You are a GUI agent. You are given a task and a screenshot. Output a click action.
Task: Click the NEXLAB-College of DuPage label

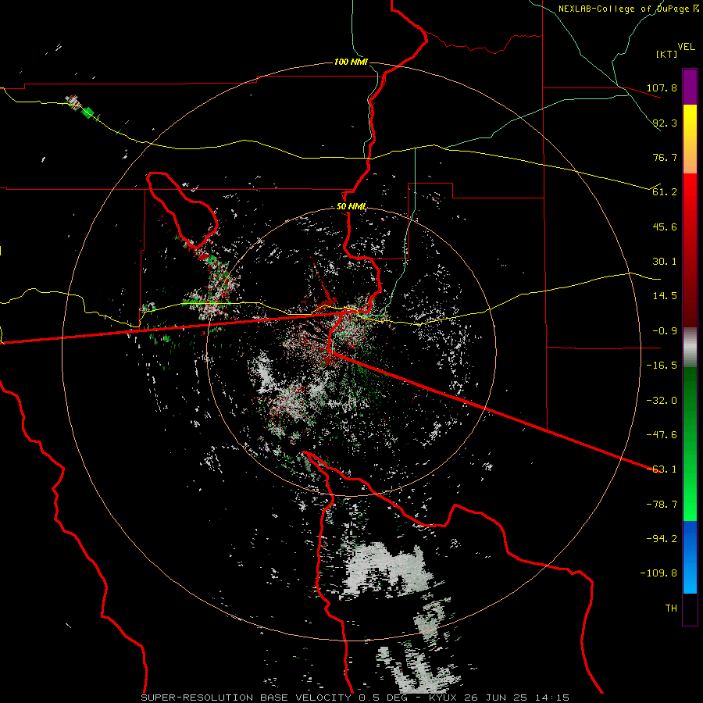coord(628,9)
